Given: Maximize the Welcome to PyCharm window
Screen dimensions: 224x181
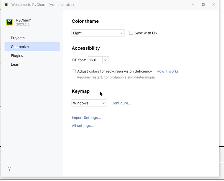Looking at the screenshot, I should pos(203,5).
